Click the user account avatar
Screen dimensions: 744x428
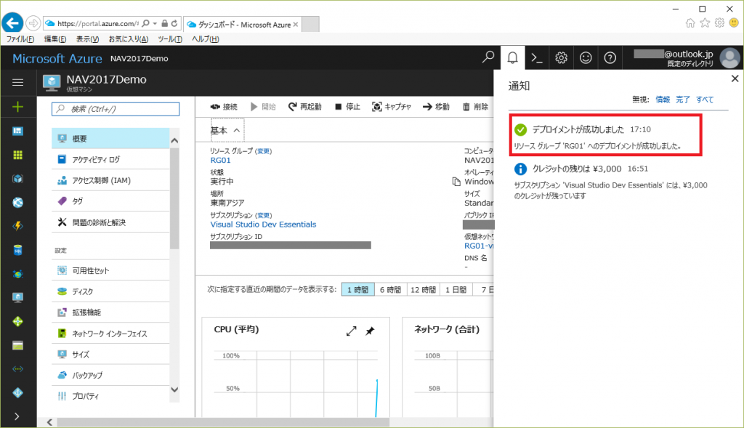729,58
